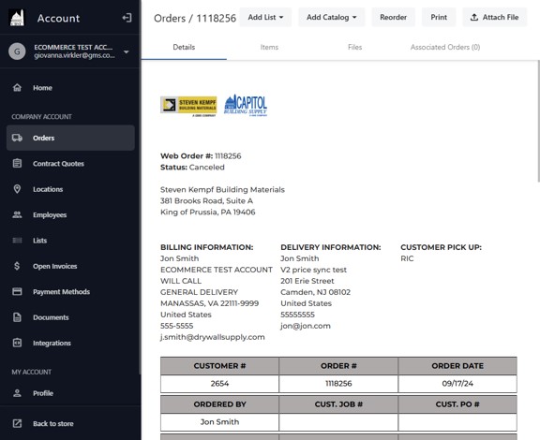The image size is (540, 440).
Task: Click the MANASSAS, VA 22111-9999 line
Action: pyautogui.click(x=209, y=303)
